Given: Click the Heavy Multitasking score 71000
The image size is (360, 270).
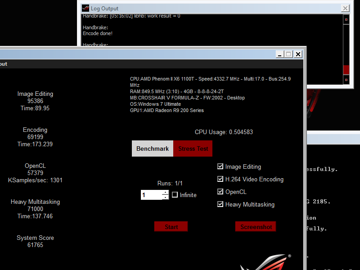Looking at the screenshot, I should point(35,209).
